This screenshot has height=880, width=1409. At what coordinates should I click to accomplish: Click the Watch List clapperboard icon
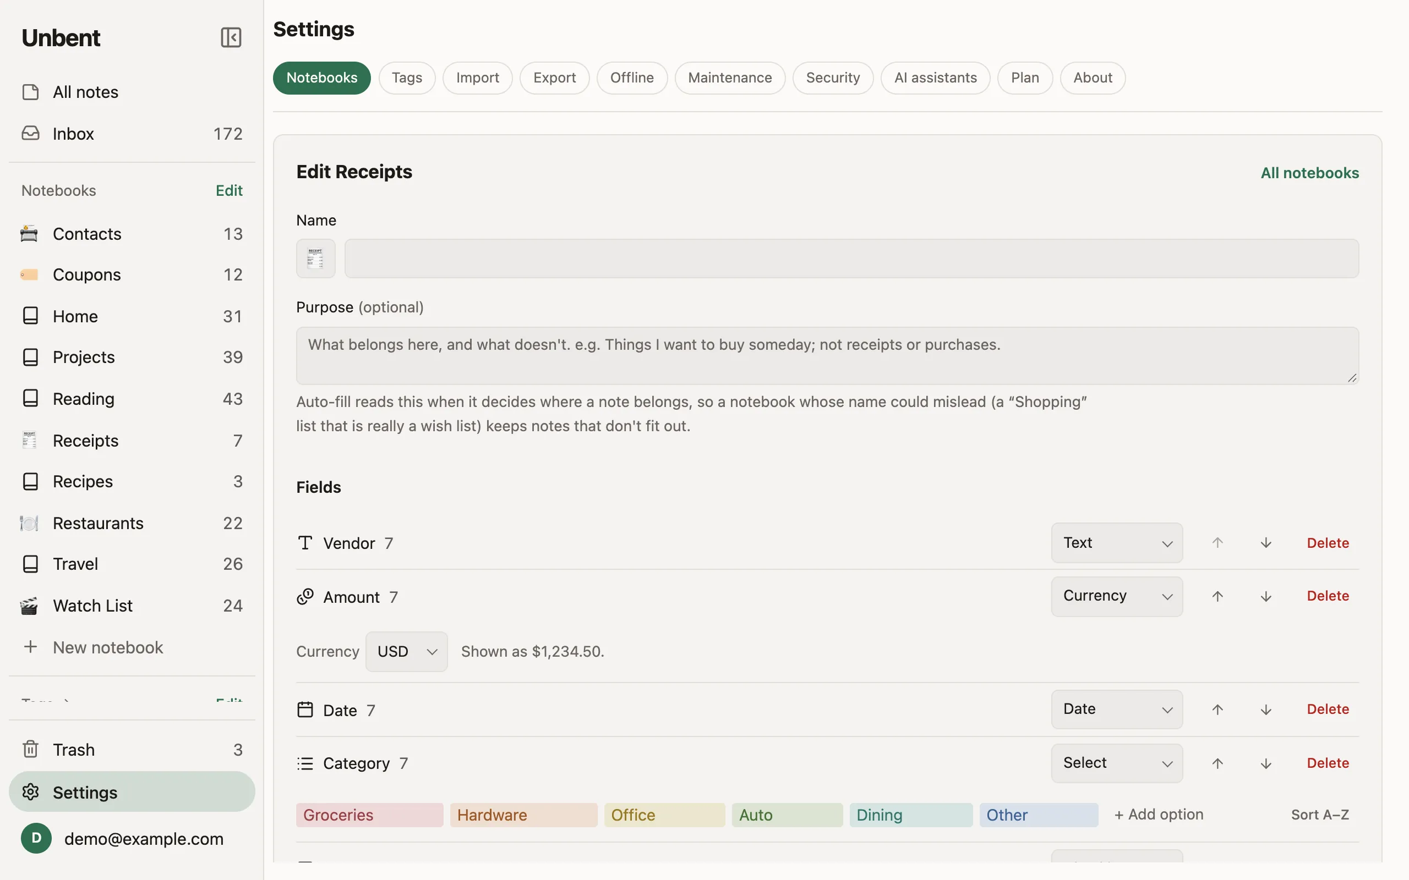point(29,606)
